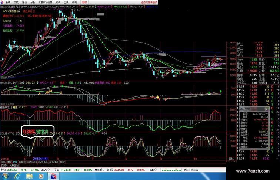Screen dimensions: 280x180
Task: Click the 海王生物(日线 前复权) chart title
Action: point(12,7)
